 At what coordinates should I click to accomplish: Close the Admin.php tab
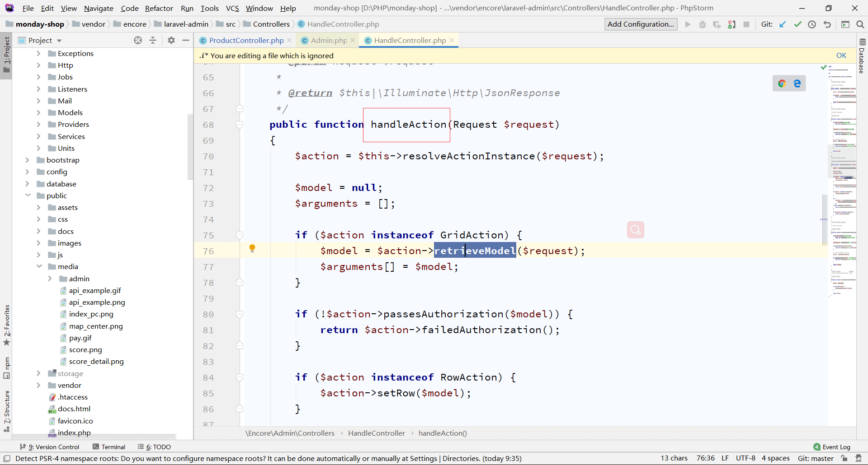(x=353, y=40)
